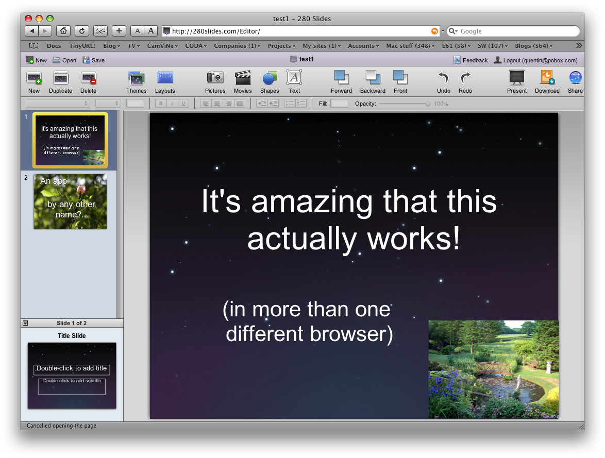Collapse the slide layout panel triangle
Viewport: 605px width, 458px height.
[25, 323]
